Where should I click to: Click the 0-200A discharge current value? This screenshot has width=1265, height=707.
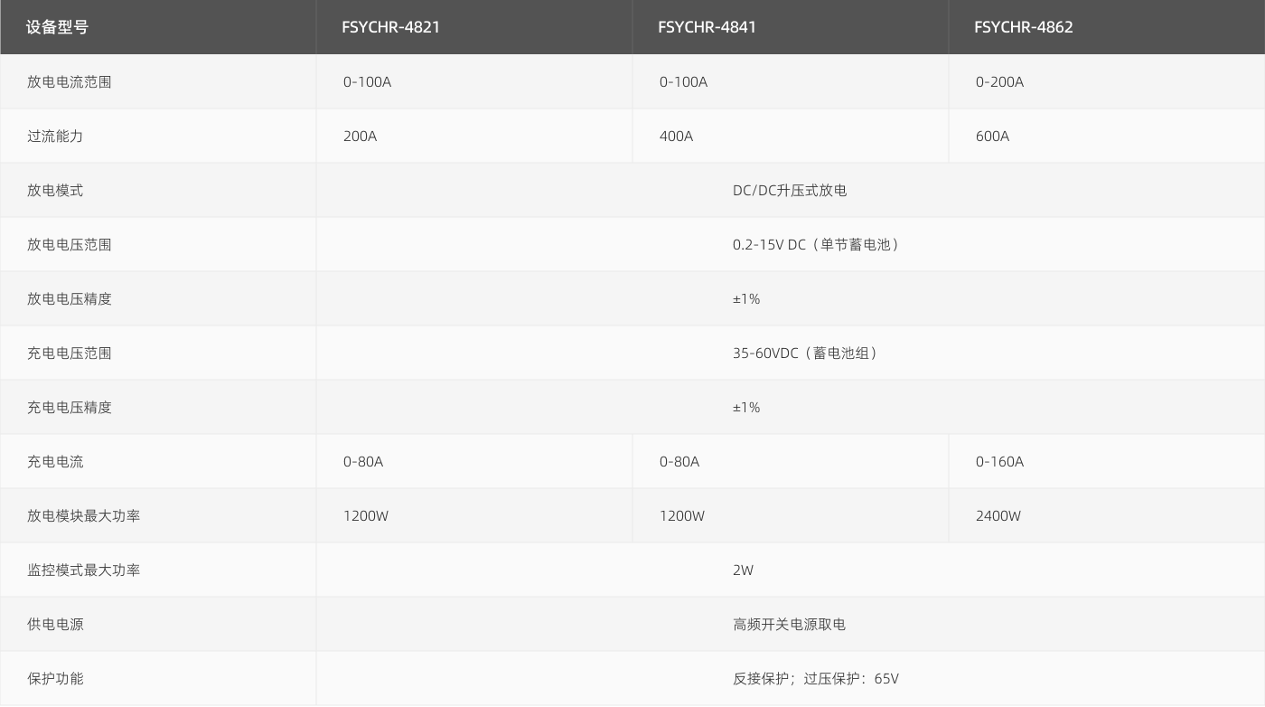pos(999,82)
